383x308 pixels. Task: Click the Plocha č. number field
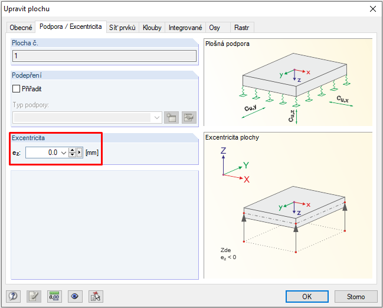pyautogui.click(x=104, y=56)
